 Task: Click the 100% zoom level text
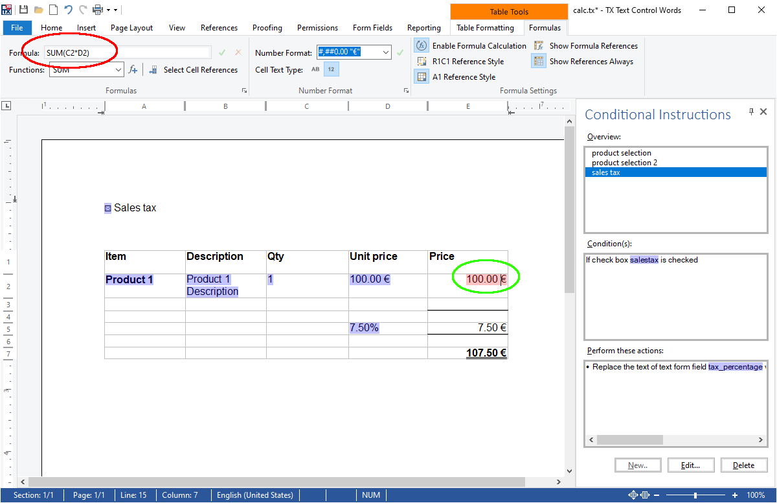tap(756, 495)
